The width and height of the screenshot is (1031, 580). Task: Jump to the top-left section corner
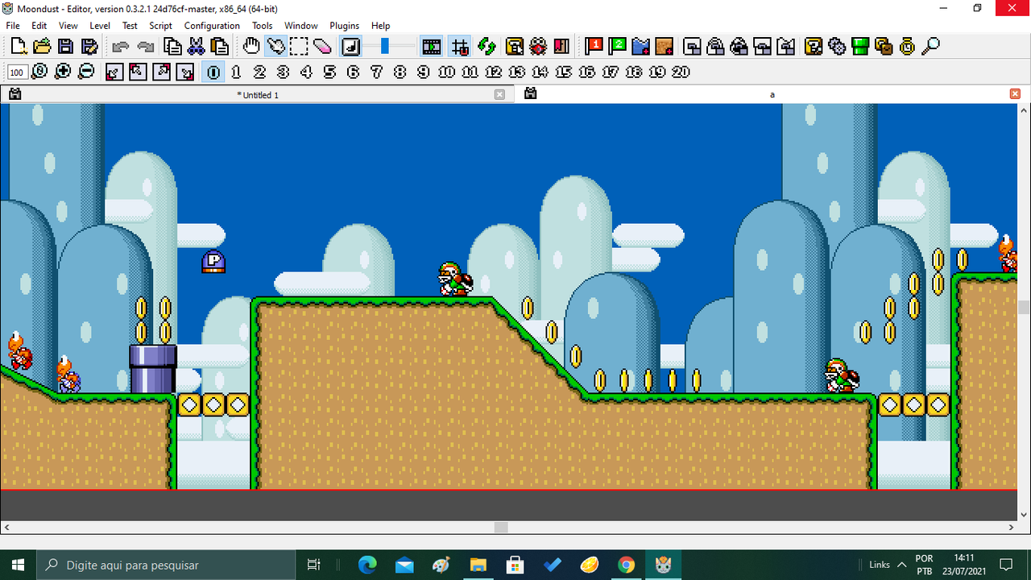pyautogui.click(x=137, y=72)
